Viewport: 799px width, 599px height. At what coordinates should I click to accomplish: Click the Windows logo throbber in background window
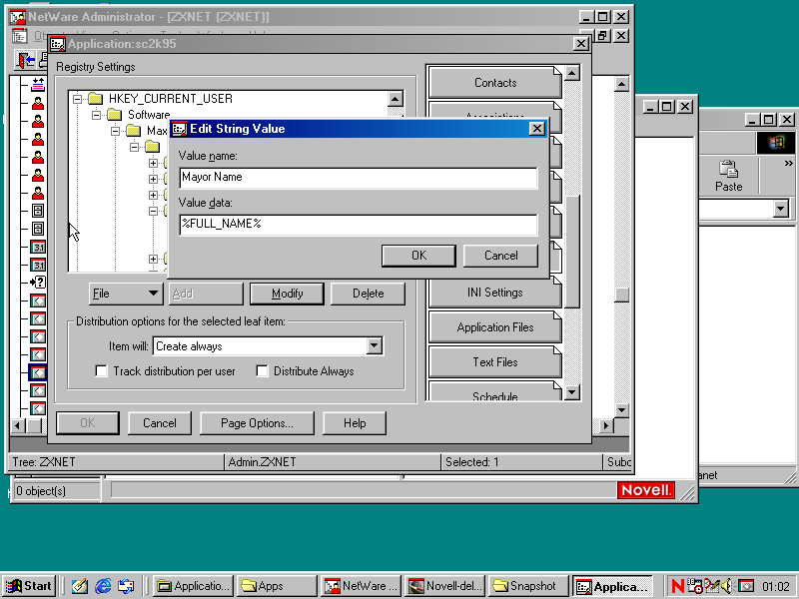coord(775,143)
